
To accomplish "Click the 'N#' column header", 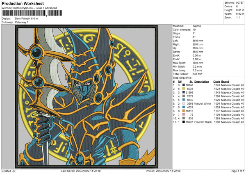I will pyautogui.click(x=180, y=82).
